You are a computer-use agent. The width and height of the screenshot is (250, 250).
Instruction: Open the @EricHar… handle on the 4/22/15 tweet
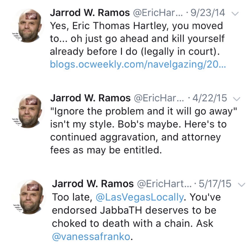point(158,98)
